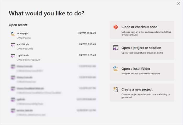Click the 1/4/2019 10:04 AM timestamp
Viewport: 183px width, 125px height.
tap(87, 33)
